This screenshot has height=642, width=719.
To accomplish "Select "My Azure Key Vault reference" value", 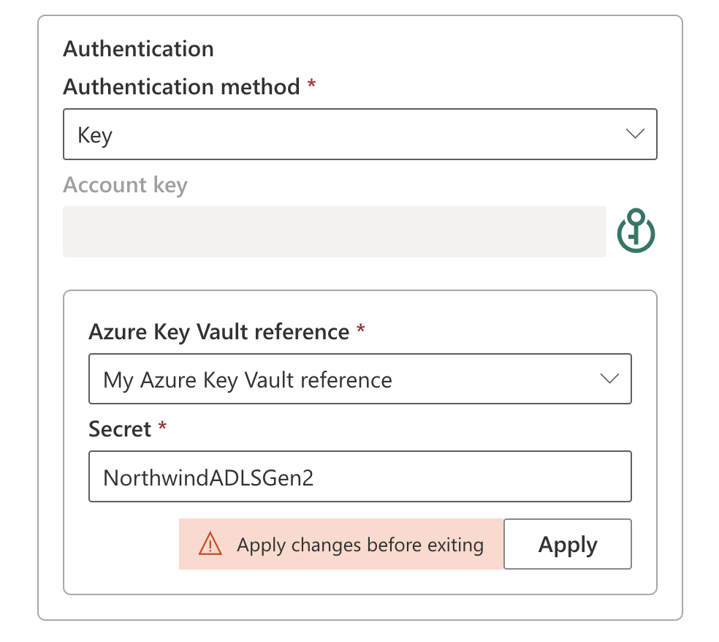I will click(x=248, y=380).
